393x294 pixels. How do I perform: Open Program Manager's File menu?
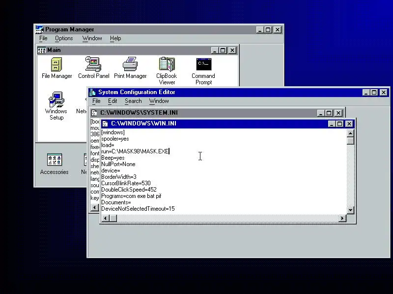[x=43, y=38]
